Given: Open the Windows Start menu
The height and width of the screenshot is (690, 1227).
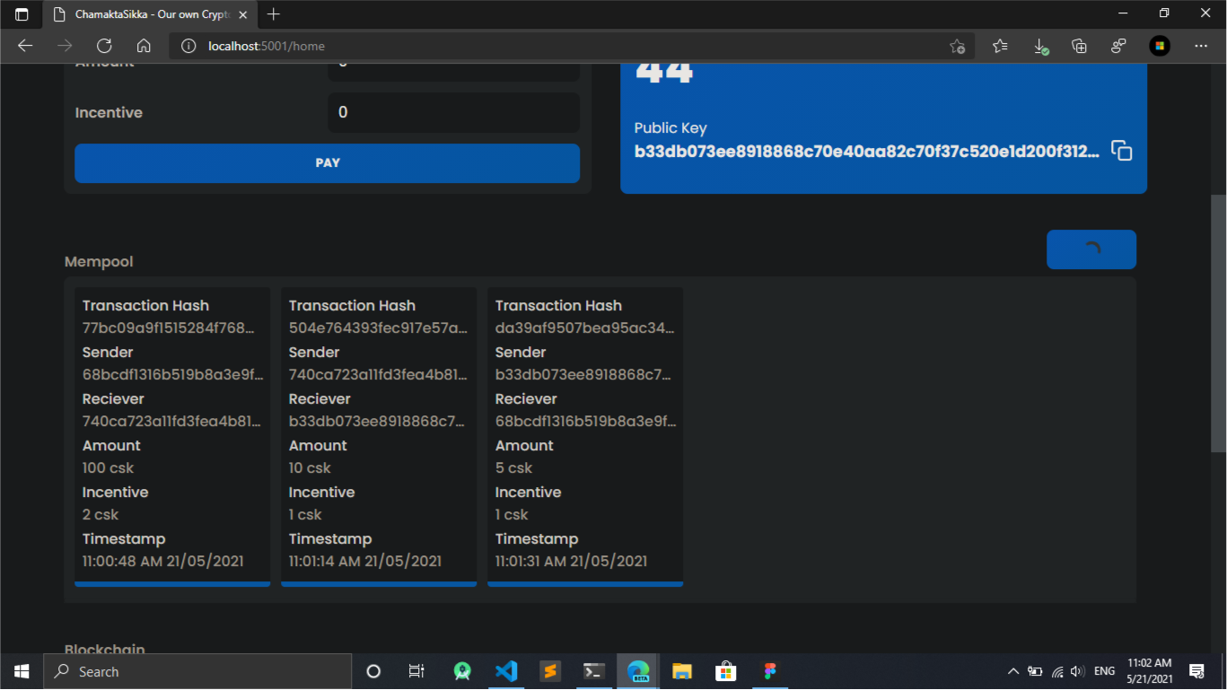Looking at the screenshot, I should [x=22, y=671].
